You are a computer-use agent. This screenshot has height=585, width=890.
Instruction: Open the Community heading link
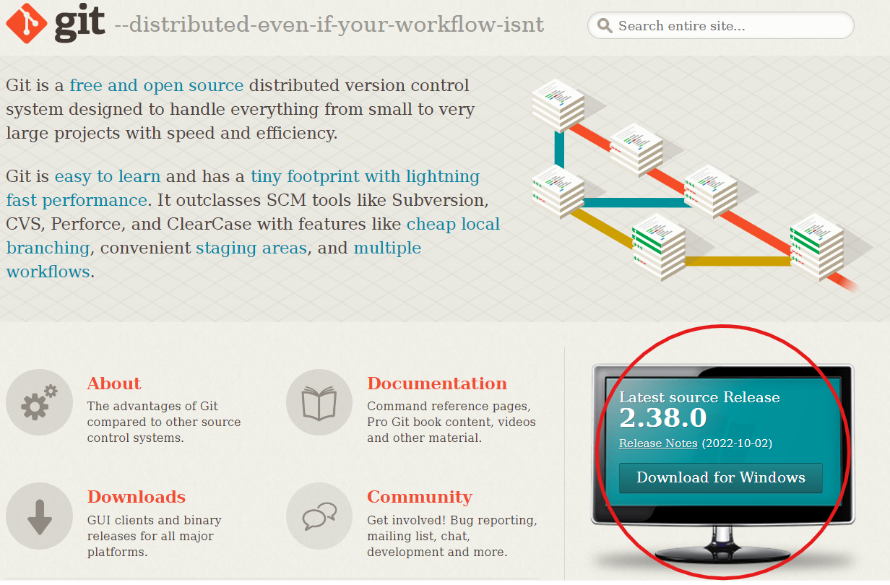tap(420, 497)
